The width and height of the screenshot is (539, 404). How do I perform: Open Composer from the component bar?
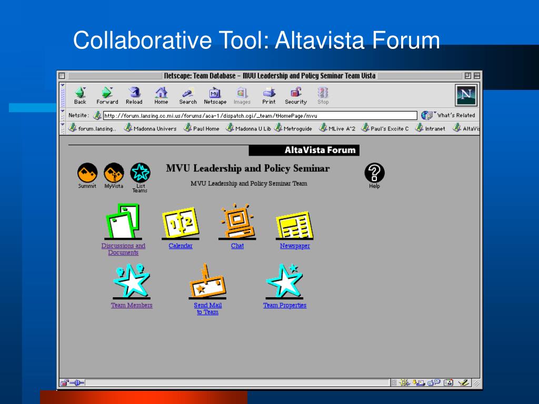pos(463,383)
